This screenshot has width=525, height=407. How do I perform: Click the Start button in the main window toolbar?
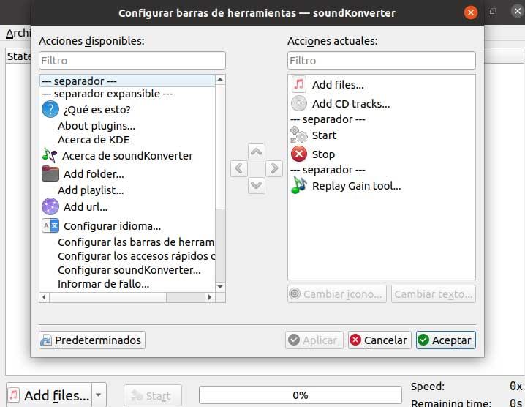(153, 395)
